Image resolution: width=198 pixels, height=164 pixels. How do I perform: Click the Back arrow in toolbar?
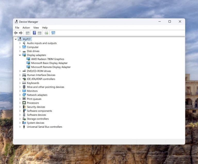tap(16, 33)
